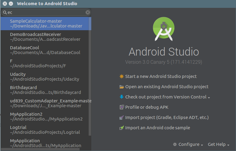Check out project from Version Control
The height and width of the screenshot is (151, 236).
tap(166, 97)
